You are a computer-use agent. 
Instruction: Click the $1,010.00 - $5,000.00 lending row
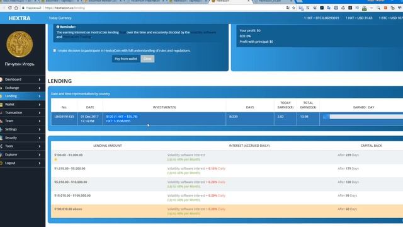(227, 171)
